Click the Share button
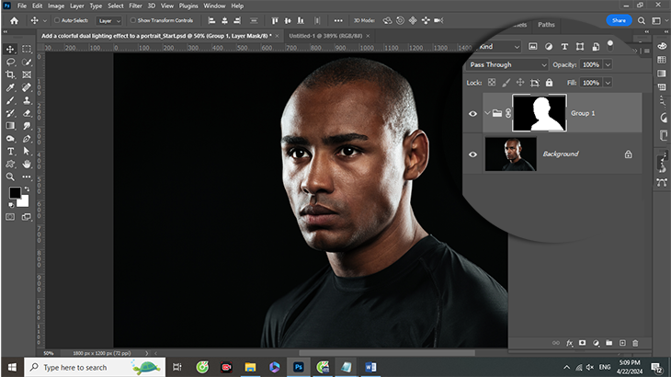Screen dimensions: 671x377 [x=620, y=20]
